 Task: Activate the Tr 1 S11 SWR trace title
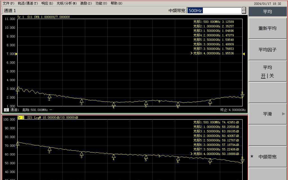point(44,17)
